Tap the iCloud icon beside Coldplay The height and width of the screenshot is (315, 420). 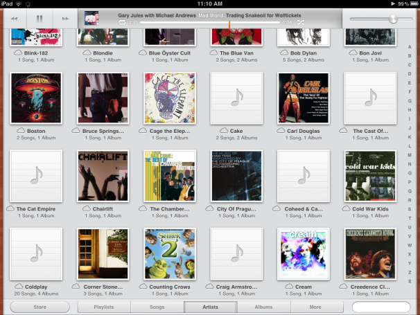point(19,286)
